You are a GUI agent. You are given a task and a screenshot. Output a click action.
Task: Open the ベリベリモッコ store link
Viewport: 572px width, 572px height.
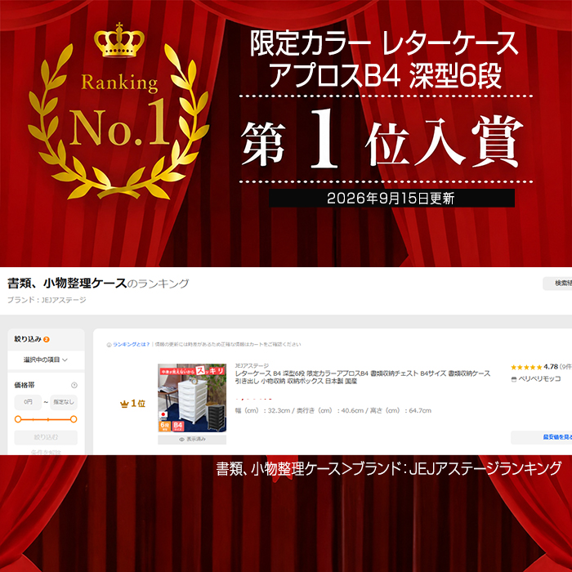click(x=536, y=379)
